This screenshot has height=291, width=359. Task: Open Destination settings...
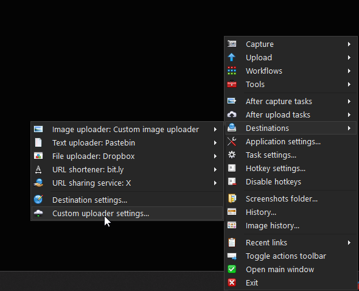pos(127,200)
